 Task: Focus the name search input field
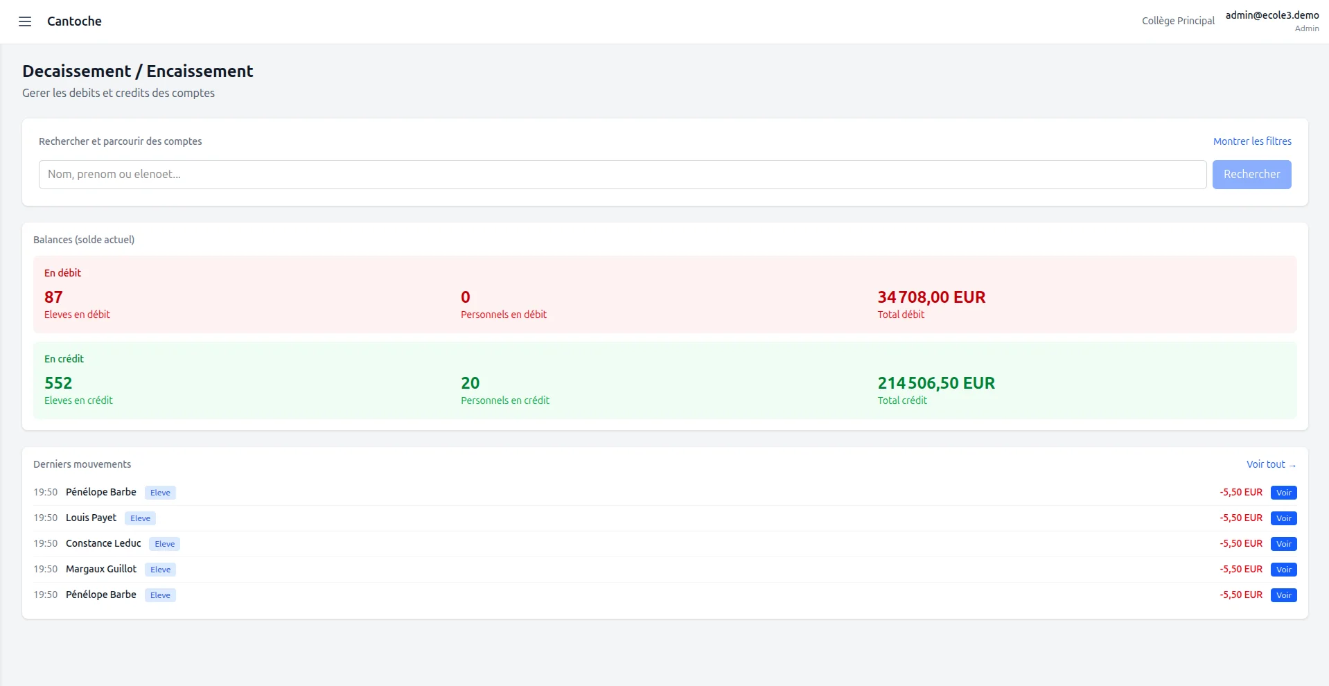click(622, 175)
